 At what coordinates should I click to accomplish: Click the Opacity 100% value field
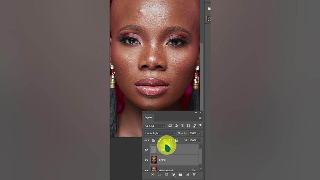(193, 133)
